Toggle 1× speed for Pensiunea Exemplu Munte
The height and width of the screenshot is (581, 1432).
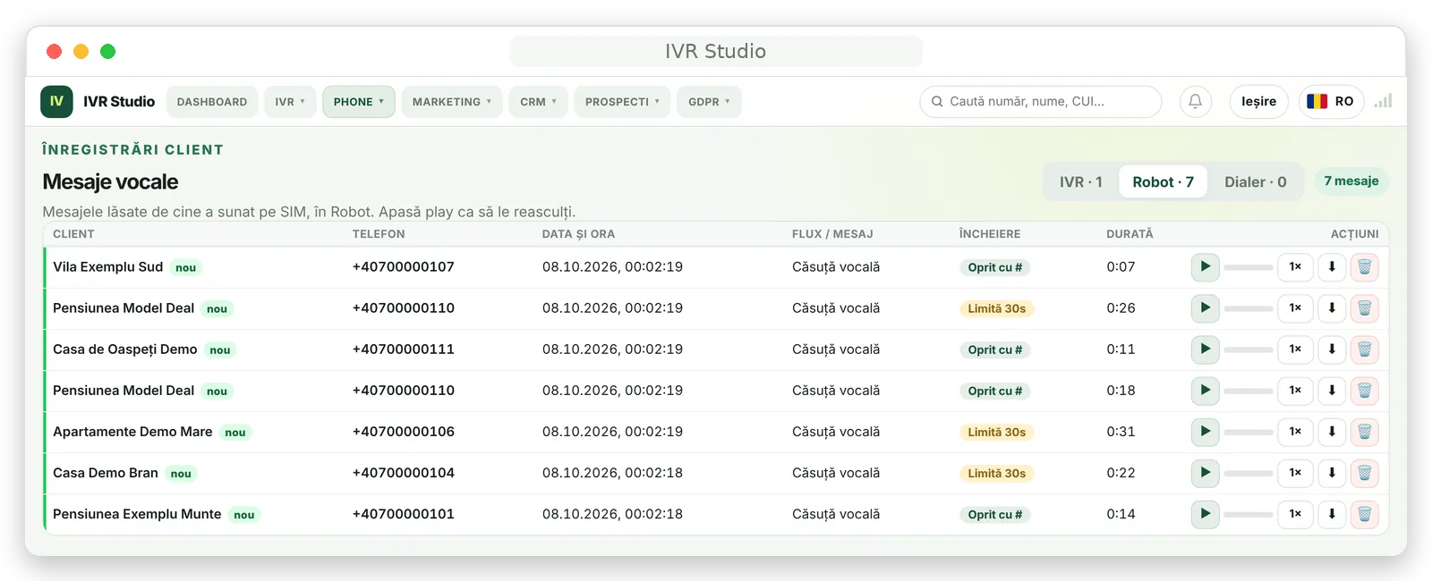coord(1295,514)
